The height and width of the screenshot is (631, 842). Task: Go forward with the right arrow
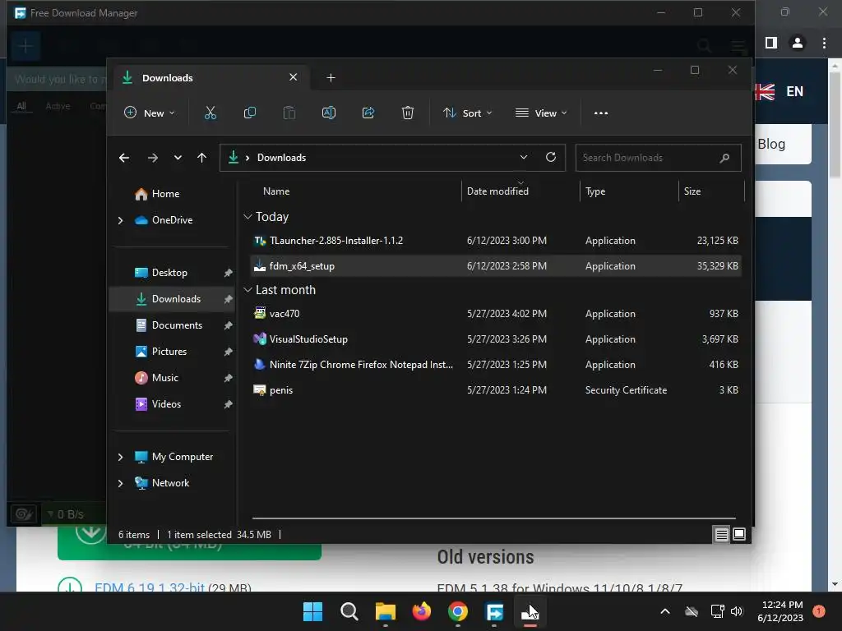[152, 158]
